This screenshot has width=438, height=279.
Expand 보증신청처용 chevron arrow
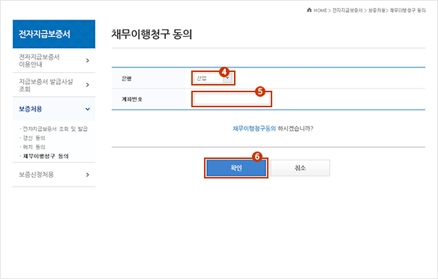coord(88,175)
